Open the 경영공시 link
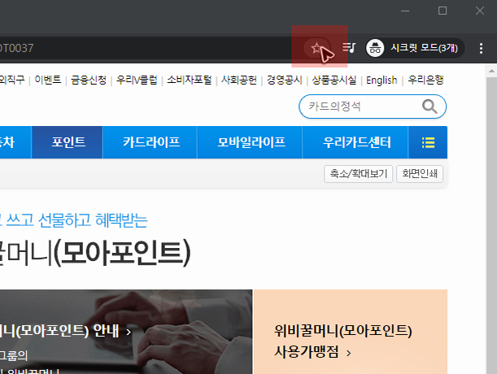The width and height of the screenshot is (497, 374). (x=285, y=80)
